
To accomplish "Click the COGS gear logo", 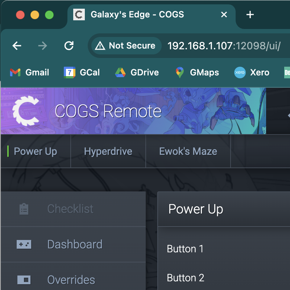I will (x=26, y=111).
